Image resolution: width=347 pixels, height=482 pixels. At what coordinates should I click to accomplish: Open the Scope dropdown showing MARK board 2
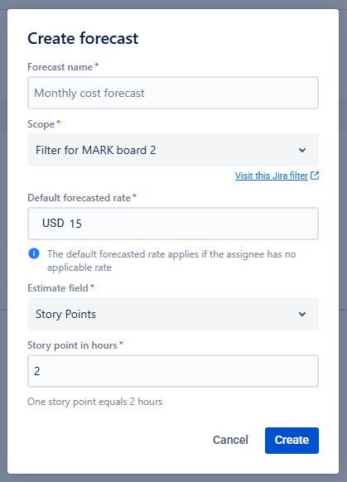coord(173,150)
